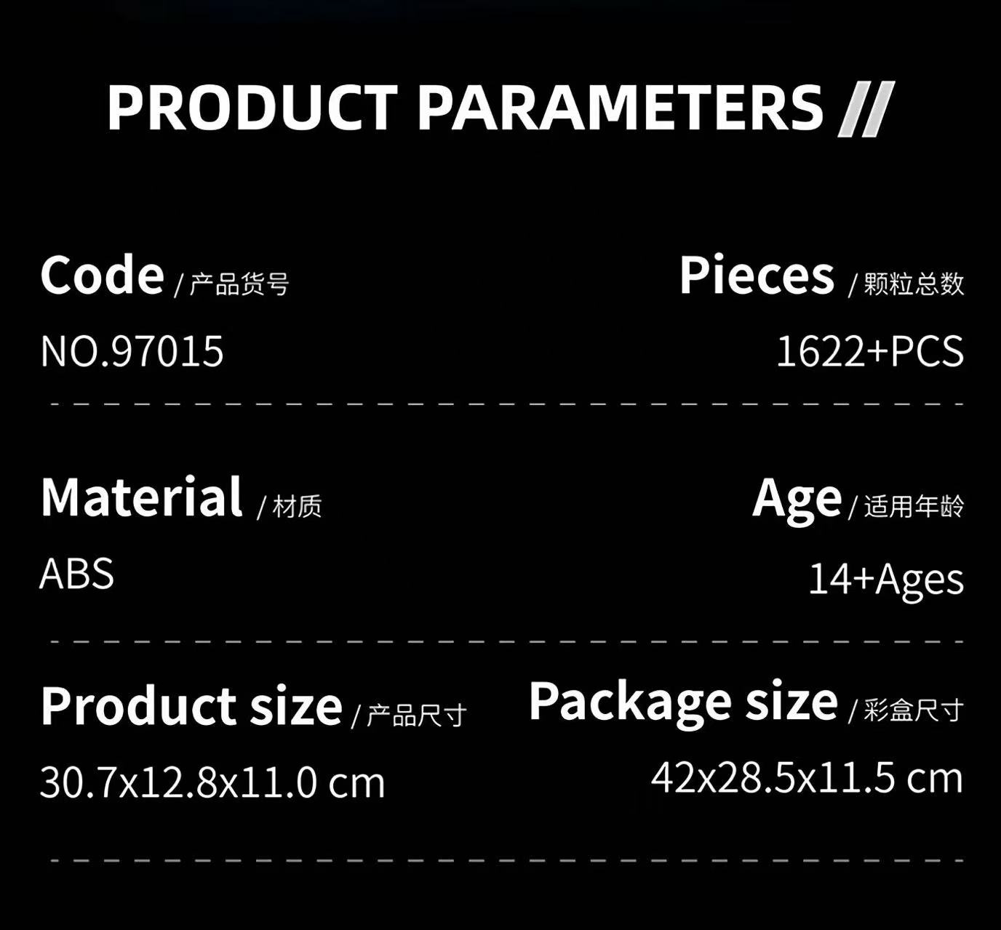Select the 1622+PCS piece count value
The height and width of the screenshot is (930, 1001).
pyautogui.click(x=869, y=351)
